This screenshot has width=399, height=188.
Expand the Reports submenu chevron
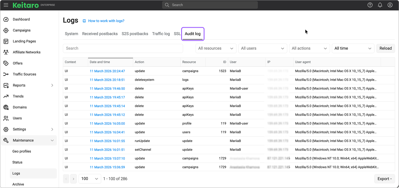tap(52, 85)
